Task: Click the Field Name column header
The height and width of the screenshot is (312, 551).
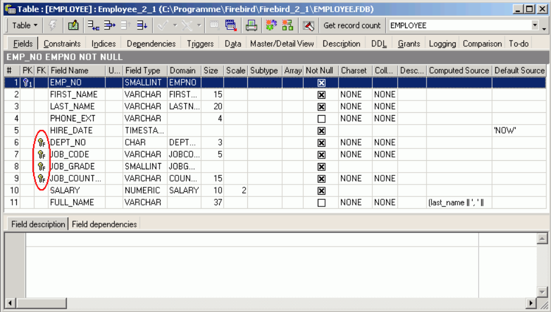Action: point(69,71)
